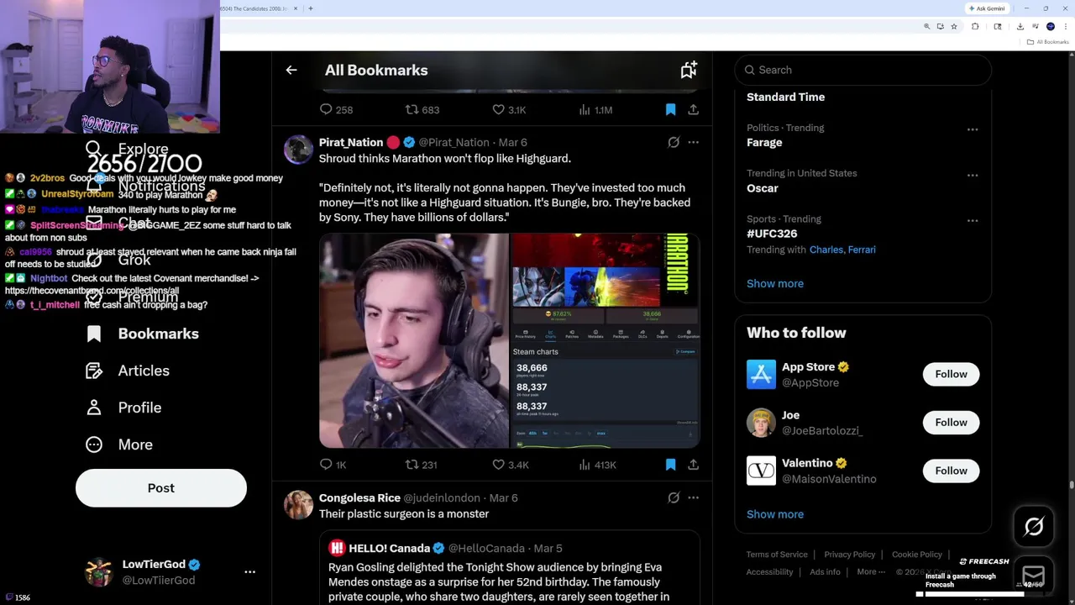
Task: Click the add bookmark folder icon
Action: [x=689, y=71]
